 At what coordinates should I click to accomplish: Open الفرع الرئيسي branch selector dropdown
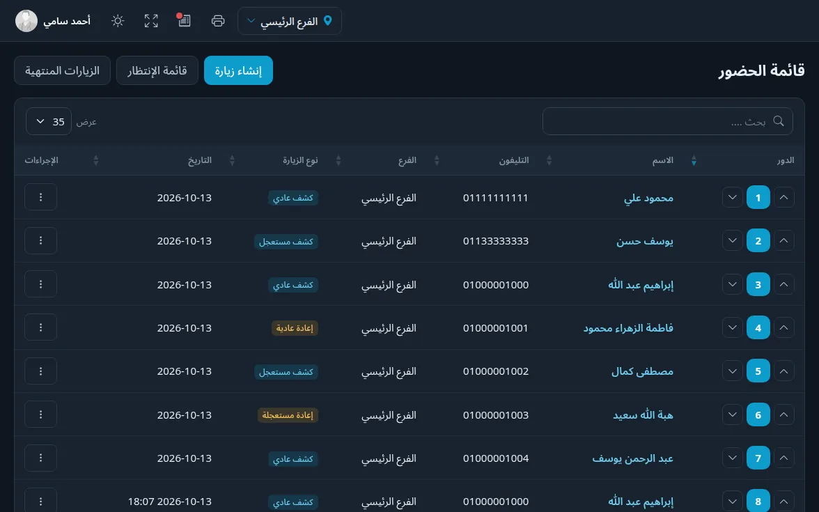pyautogui.click(x=290, y=21)
